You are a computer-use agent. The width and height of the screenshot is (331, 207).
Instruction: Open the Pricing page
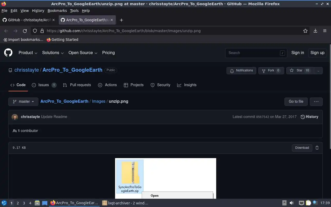(x=108, y=53)
